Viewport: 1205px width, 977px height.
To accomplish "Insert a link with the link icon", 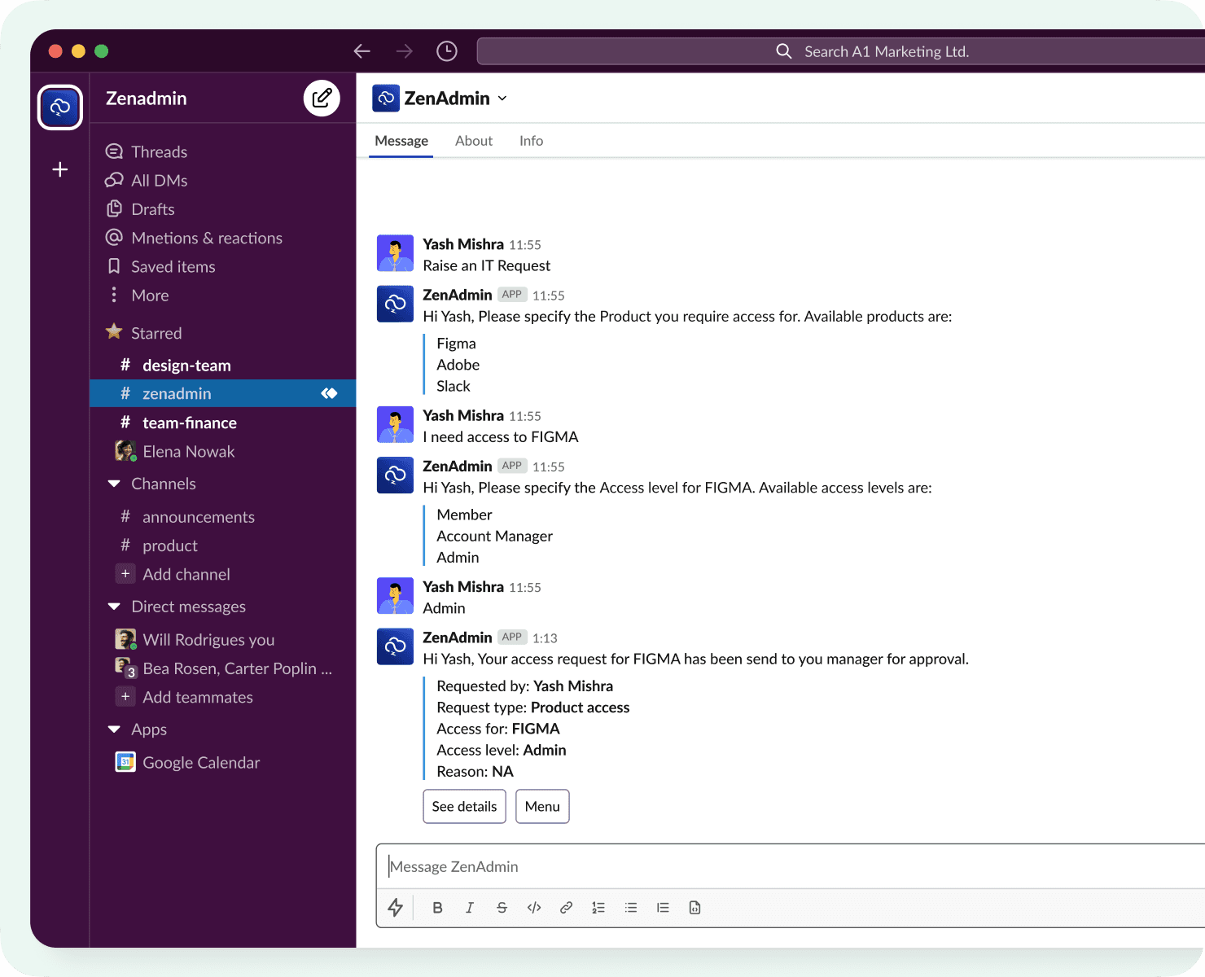I will coord(566,908).
